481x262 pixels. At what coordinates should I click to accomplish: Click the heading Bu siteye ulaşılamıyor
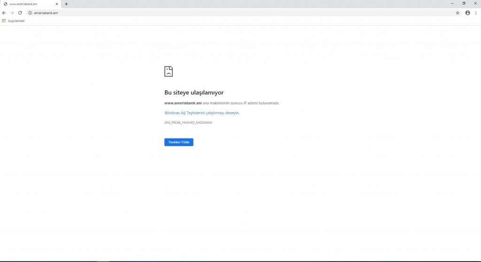(x=194, y=92)
